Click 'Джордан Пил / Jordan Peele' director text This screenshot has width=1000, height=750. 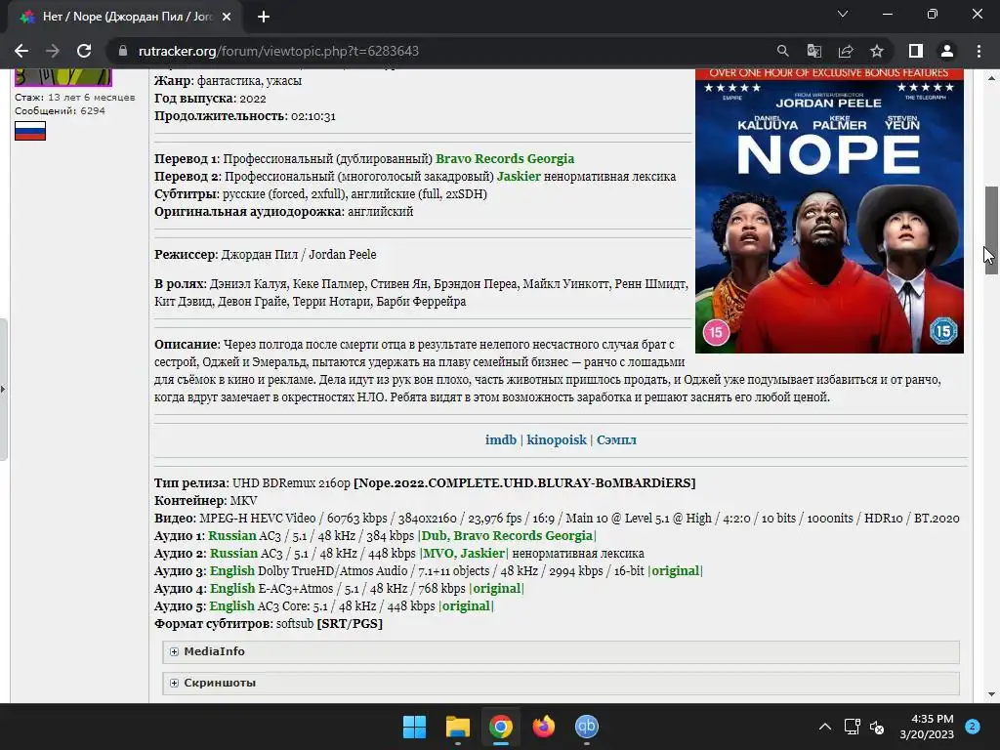[299, 255]
